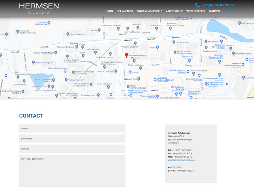Screen dimensions: 254x190
Task: Click the Ekkersrijt 4607 A address line
Action: click(x=176, y=136)
